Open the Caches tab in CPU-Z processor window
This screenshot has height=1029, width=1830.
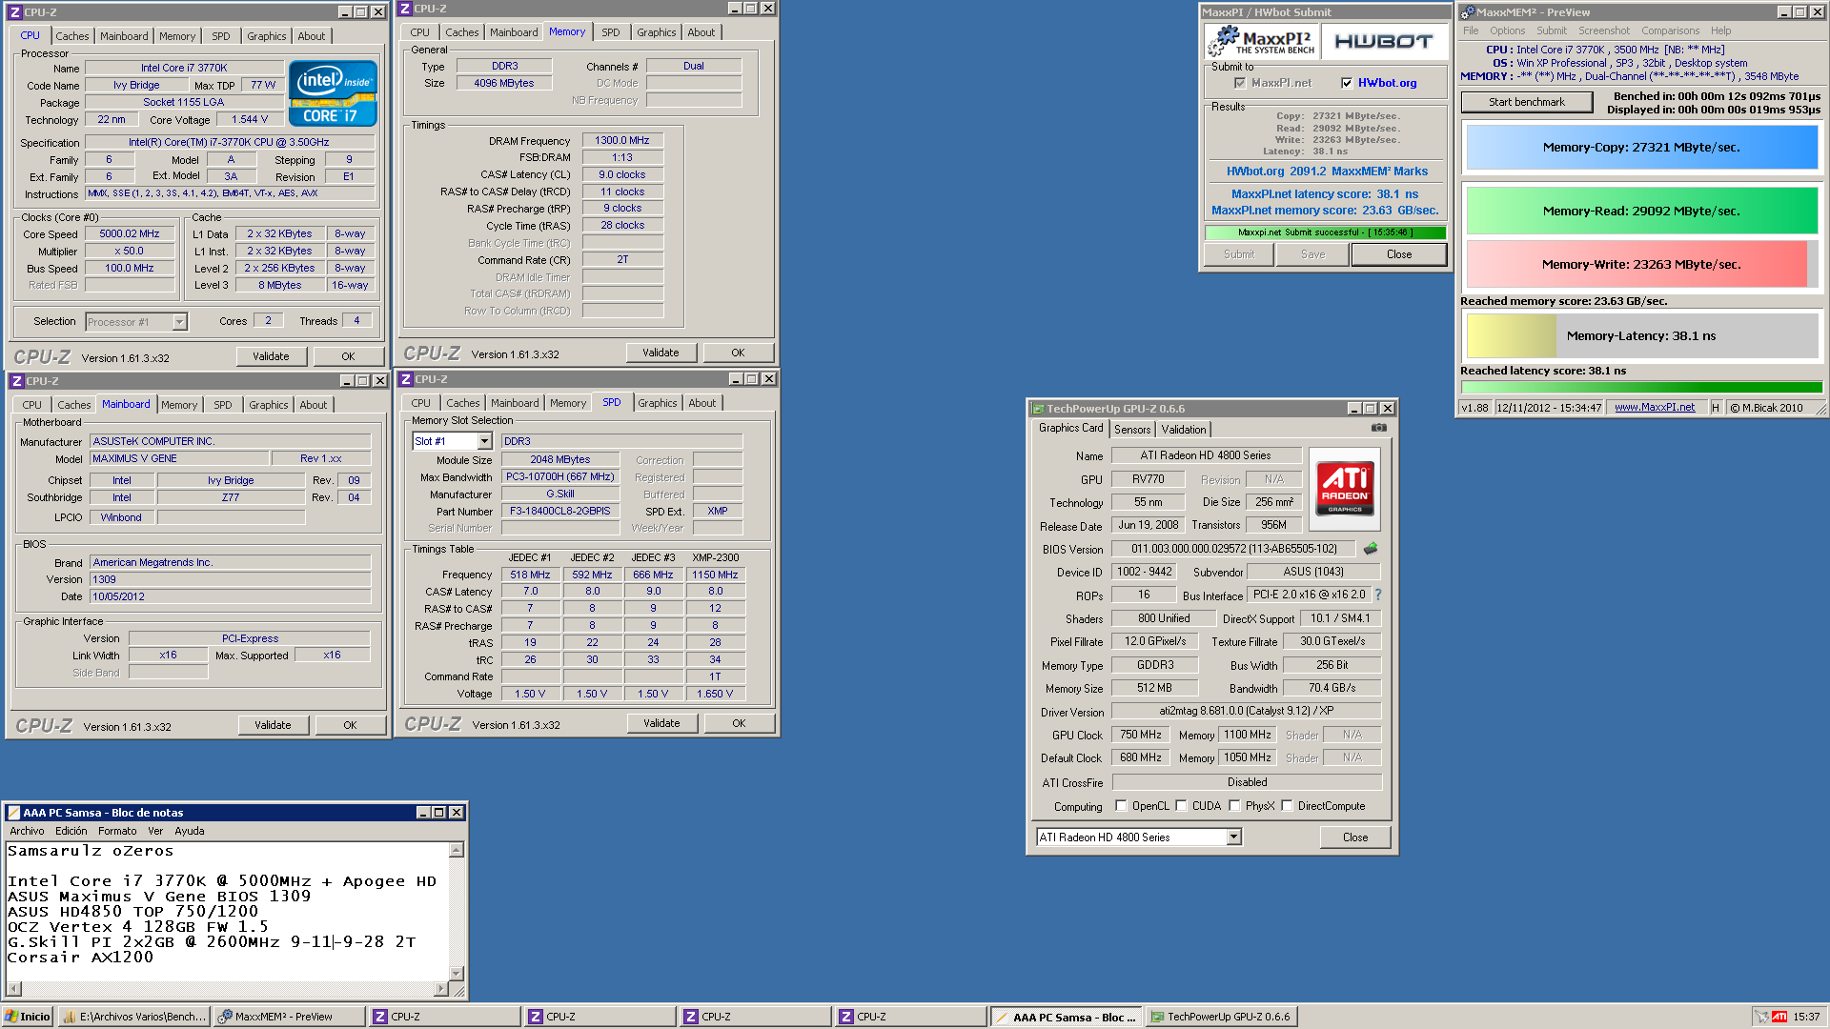pyautogui.click(x=72, y=36)
